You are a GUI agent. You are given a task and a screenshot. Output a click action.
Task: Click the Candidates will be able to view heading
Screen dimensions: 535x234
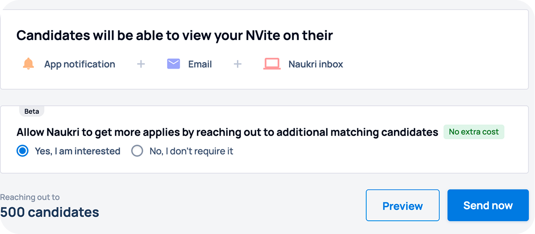[x=175, y=35]
